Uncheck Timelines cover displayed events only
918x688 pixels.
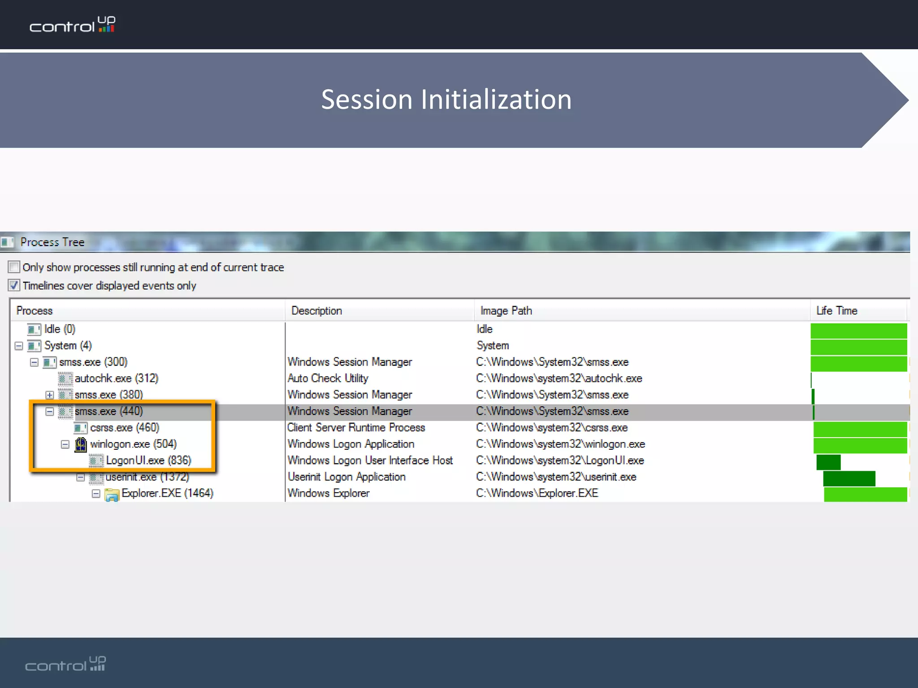(x=14, y=285)
